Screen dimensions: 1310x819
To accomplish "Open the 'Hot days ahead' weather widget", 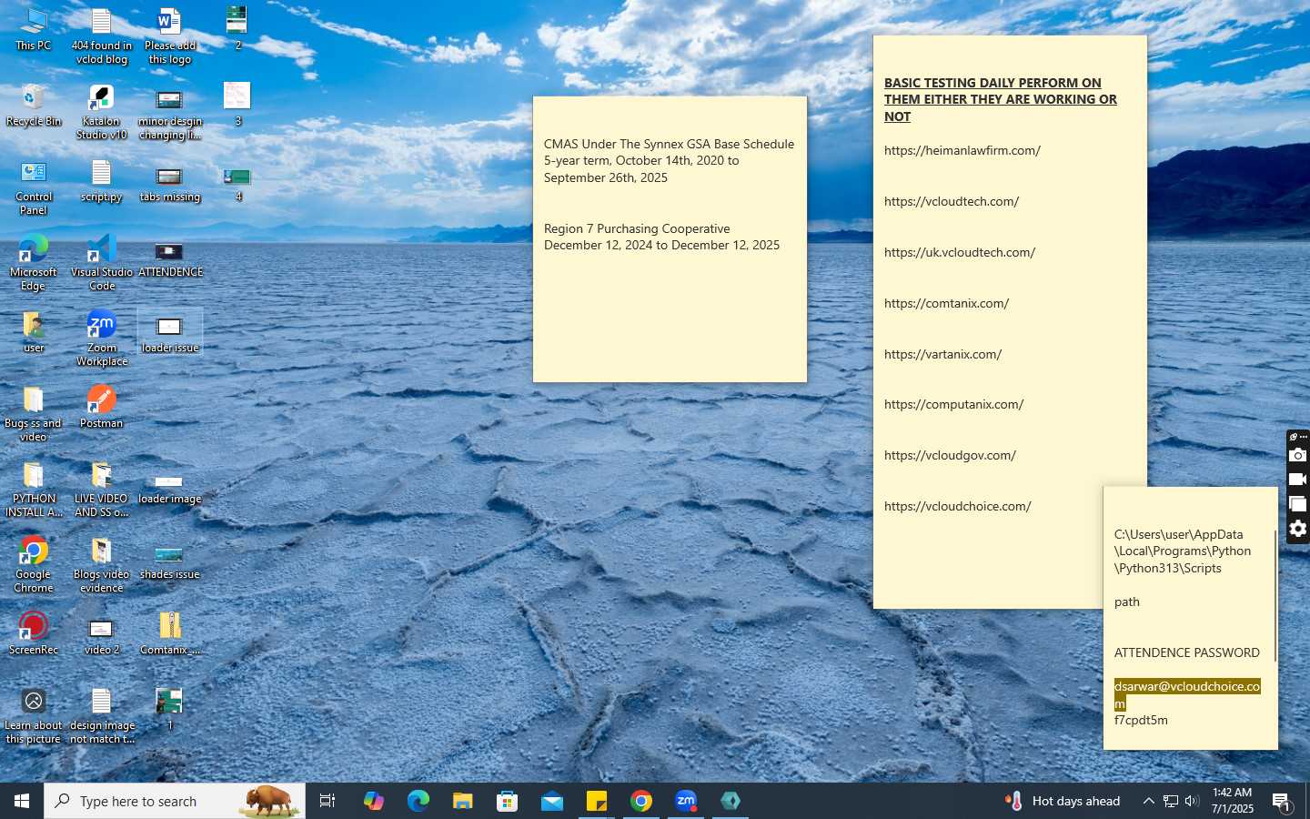I will pyautogui.click(x=1063, y=801).
